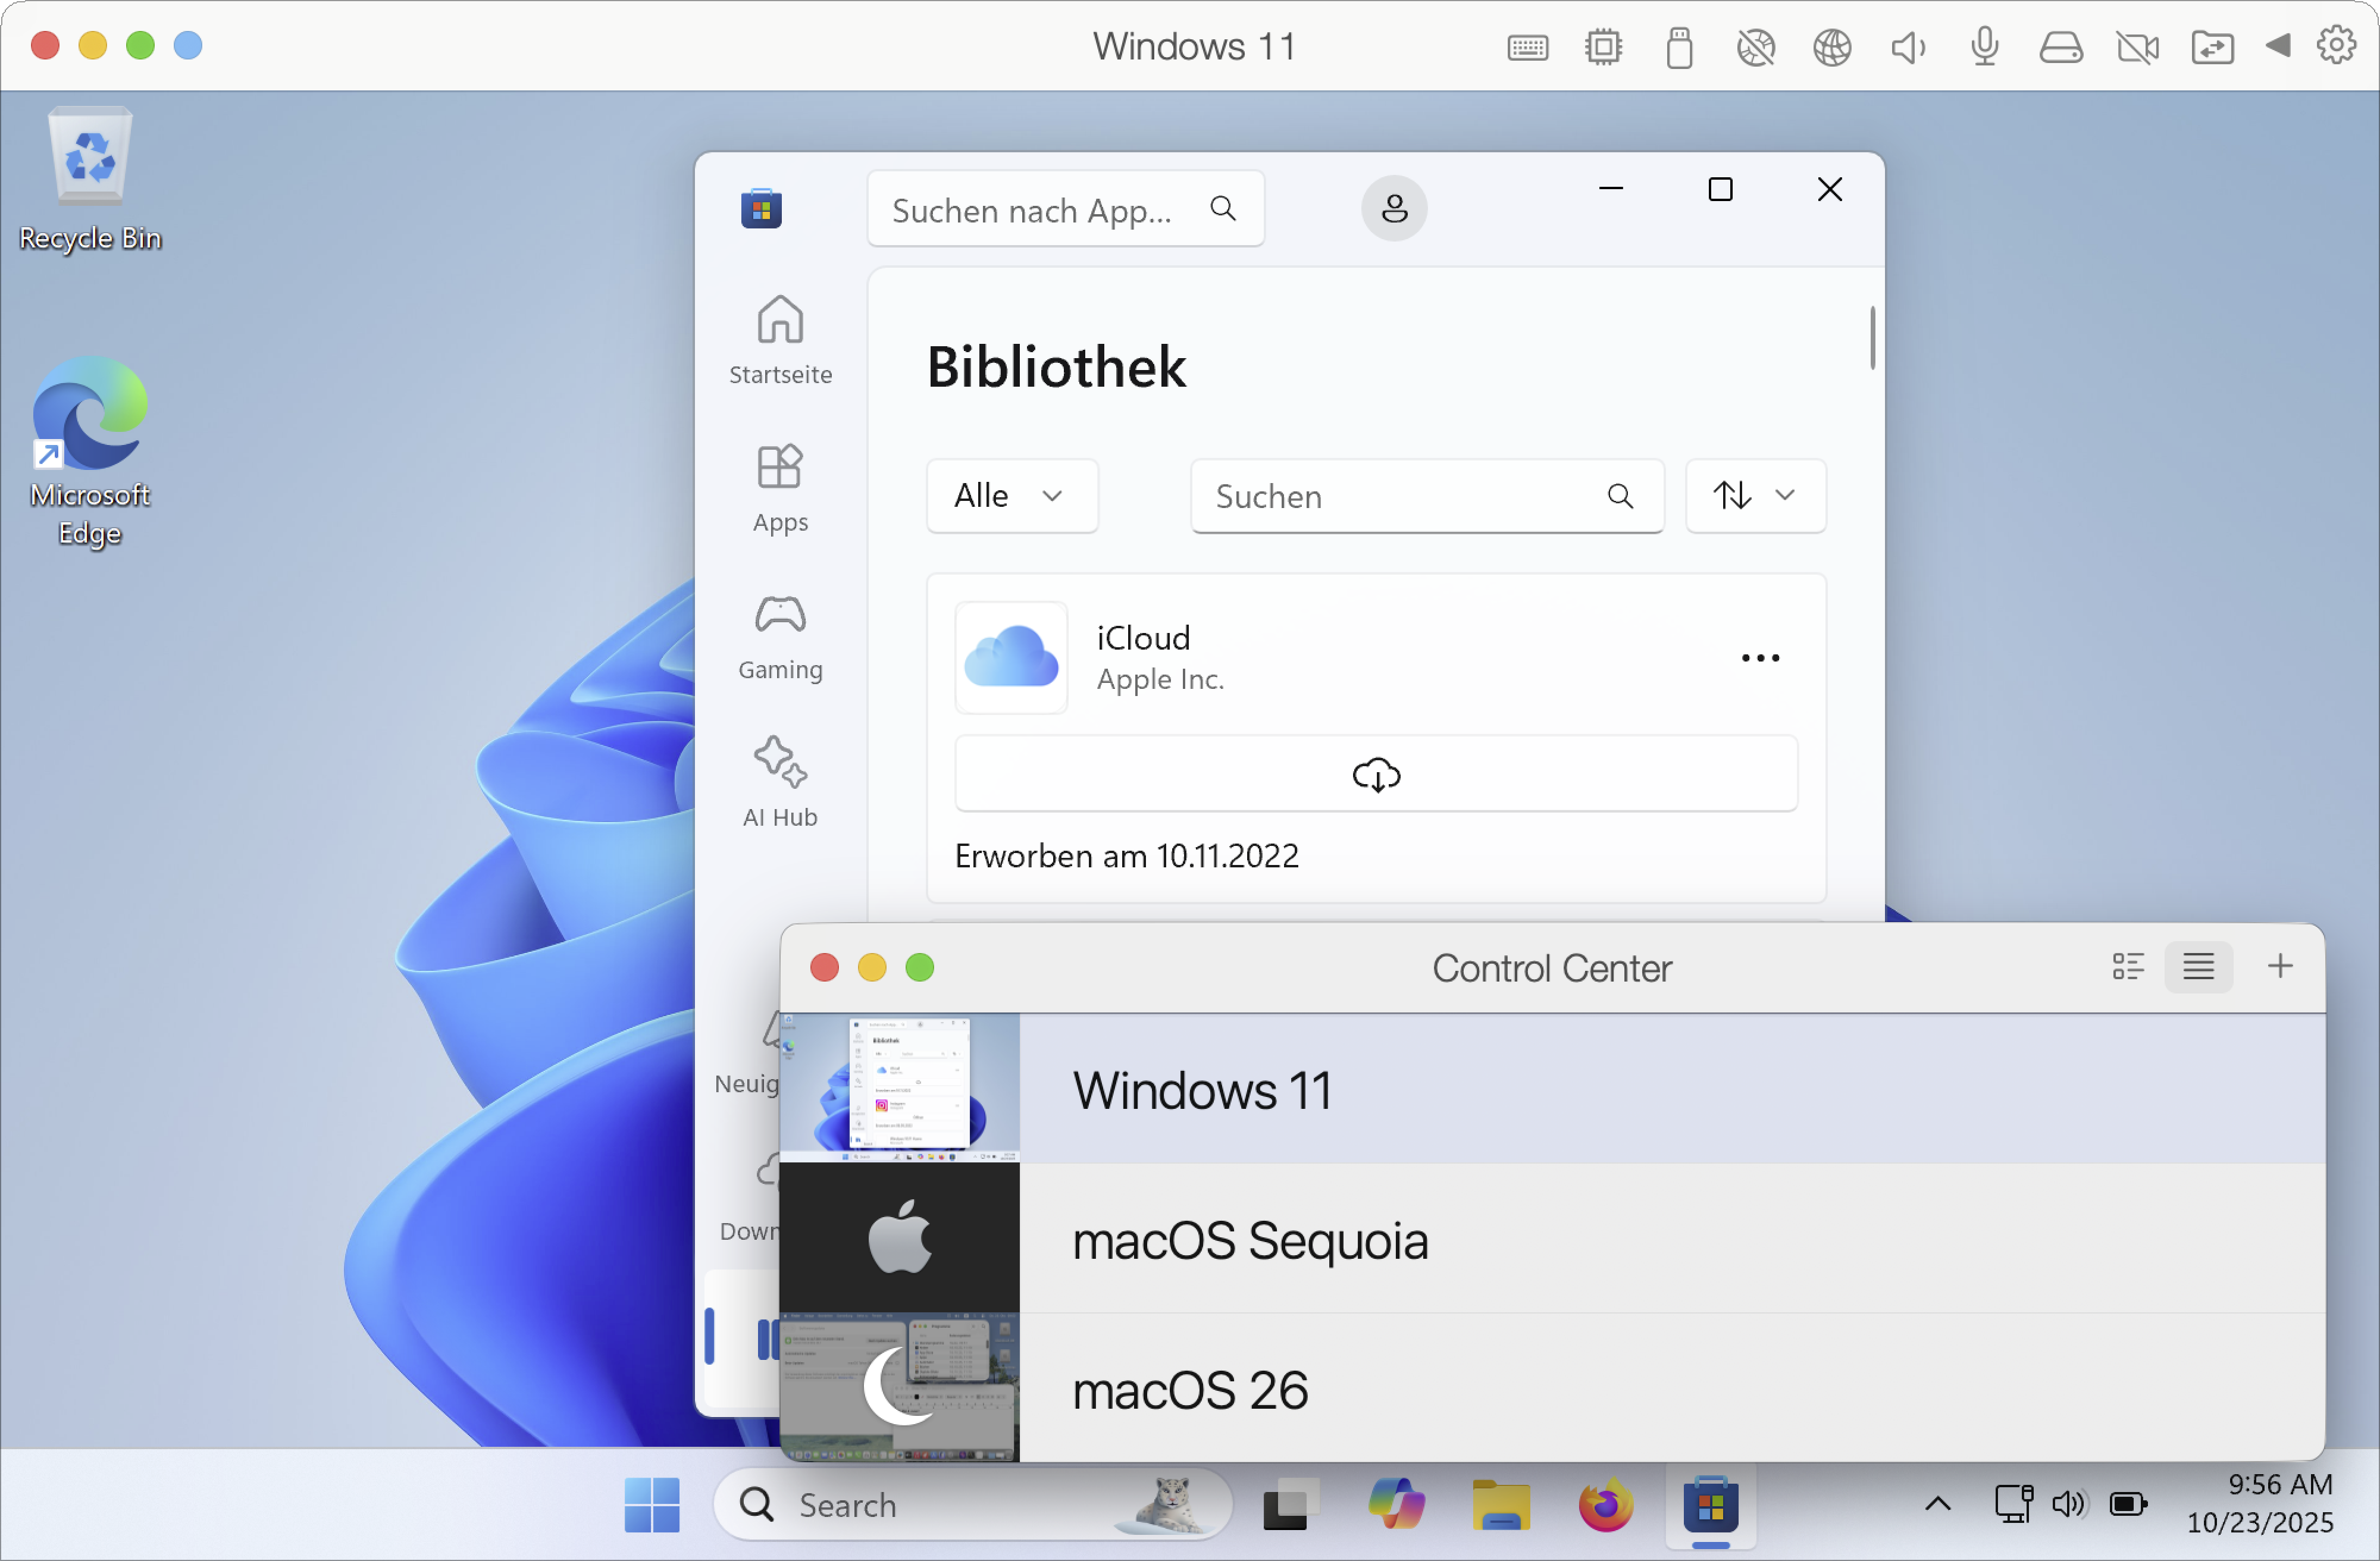Download iCloud via cloud download button
This screenshot has height=1561, width=2380.
pyautogui.click(x=1376, y=774)
